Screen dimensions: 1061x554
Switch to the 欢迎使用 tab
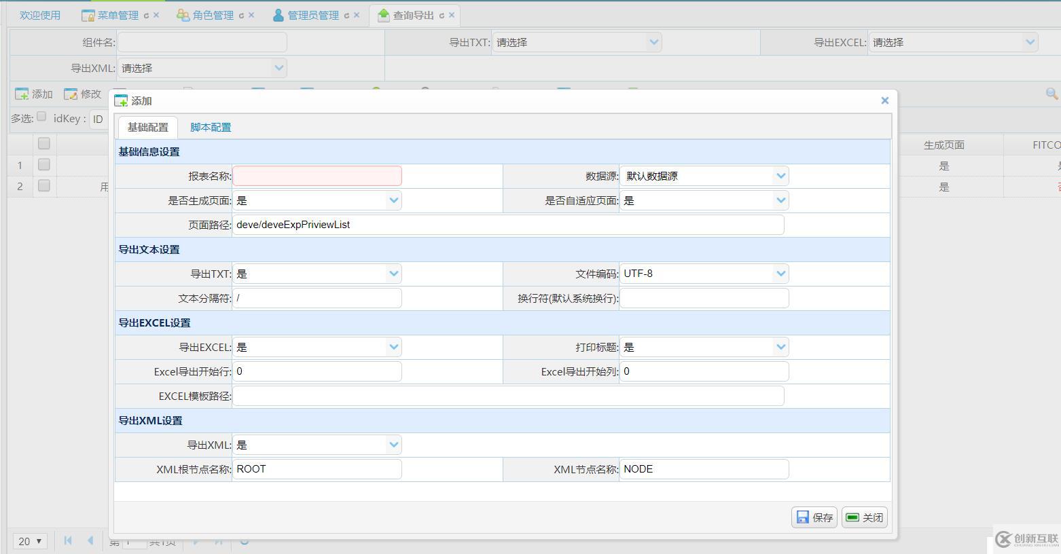[x=39, y=14]
